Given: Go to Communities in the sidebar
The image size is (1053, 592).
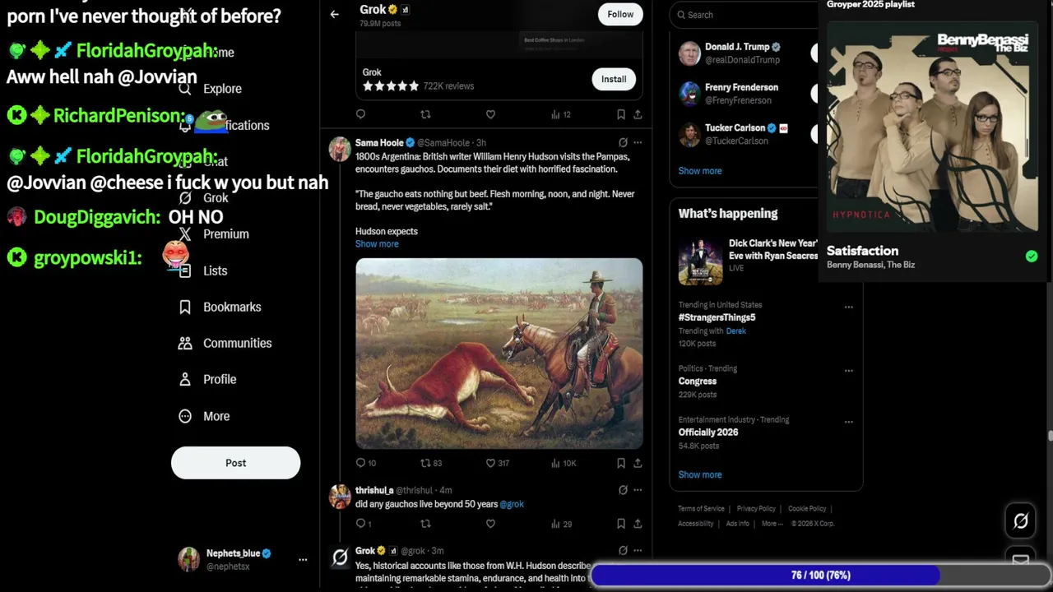Looking at the screenshot, I should [237, 343].
